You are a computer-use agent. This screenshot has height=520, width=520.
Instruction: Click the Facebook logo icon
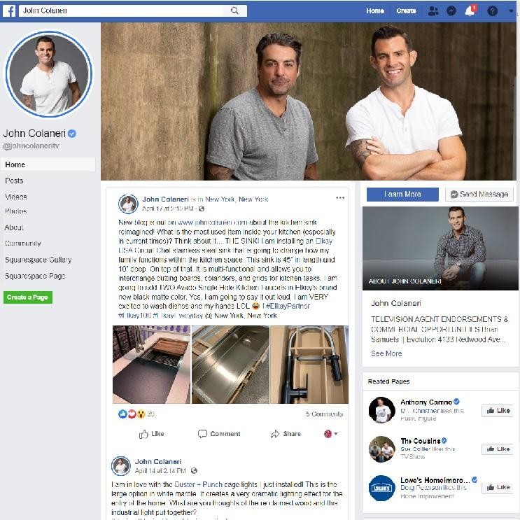pos(9,11)
